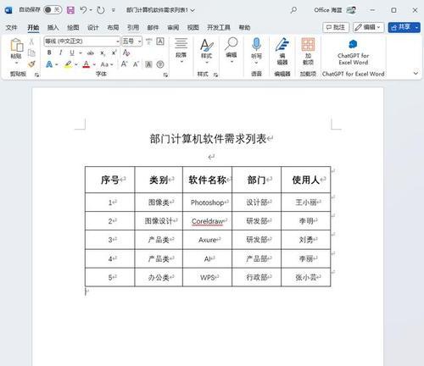The image size is (424, 366).
Task: Expand the font name dropdown
Action: click(x=118, y=42)
